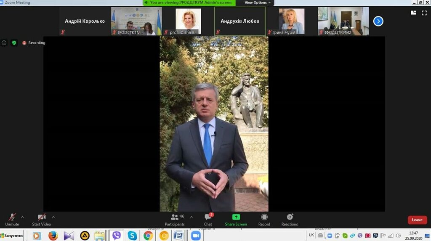431x241 pixels.
Task: Unmute the microphone
Action: tap(12, 218)
